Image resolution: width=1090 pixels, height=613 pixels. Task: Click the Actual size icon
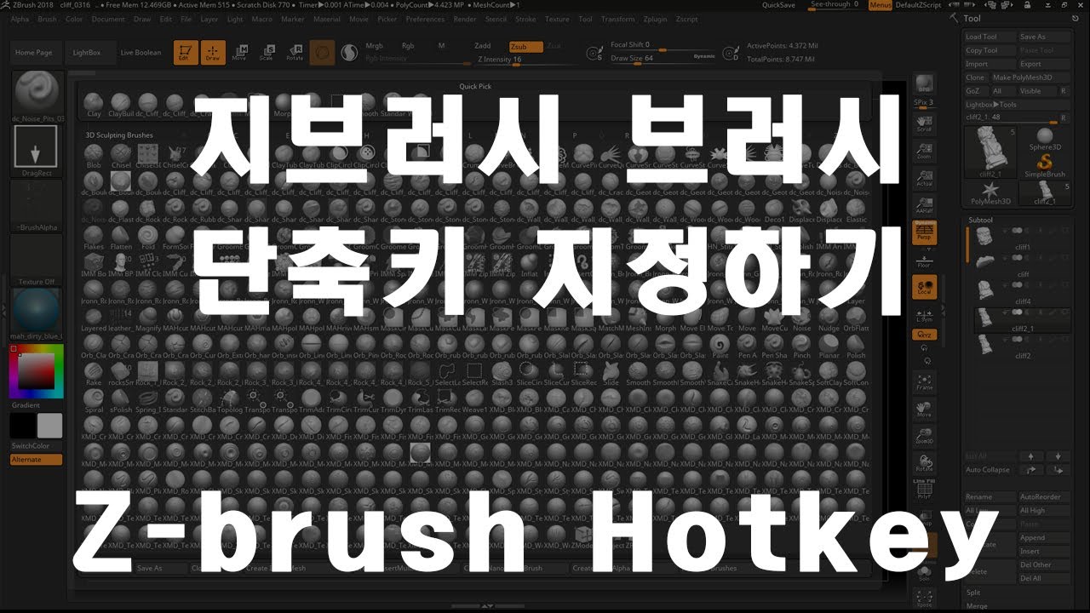(923, 179)
